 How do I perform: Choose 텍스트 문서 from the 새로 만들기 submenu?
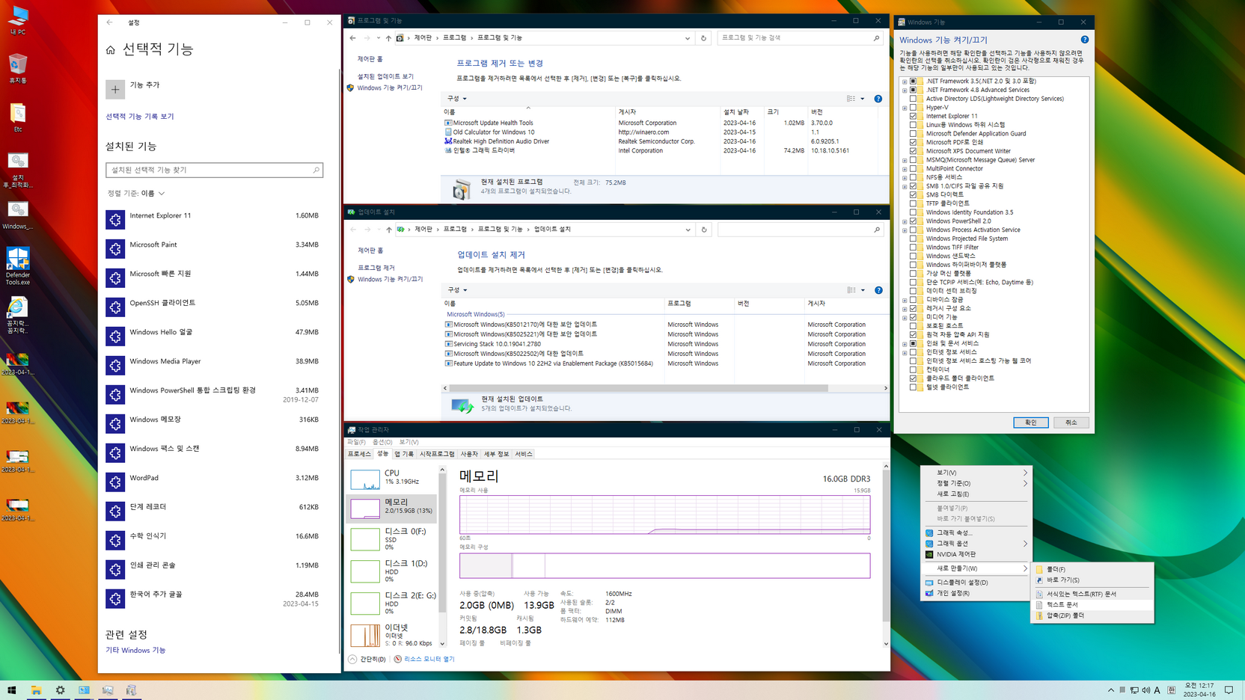[1092, 604]
